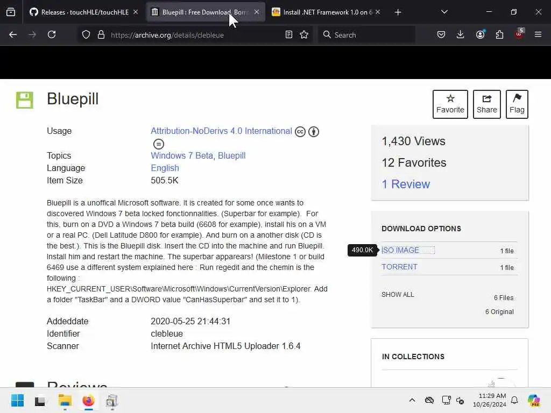
Task: Close the Install .NET Framework tab
Action: pos(378,12)
